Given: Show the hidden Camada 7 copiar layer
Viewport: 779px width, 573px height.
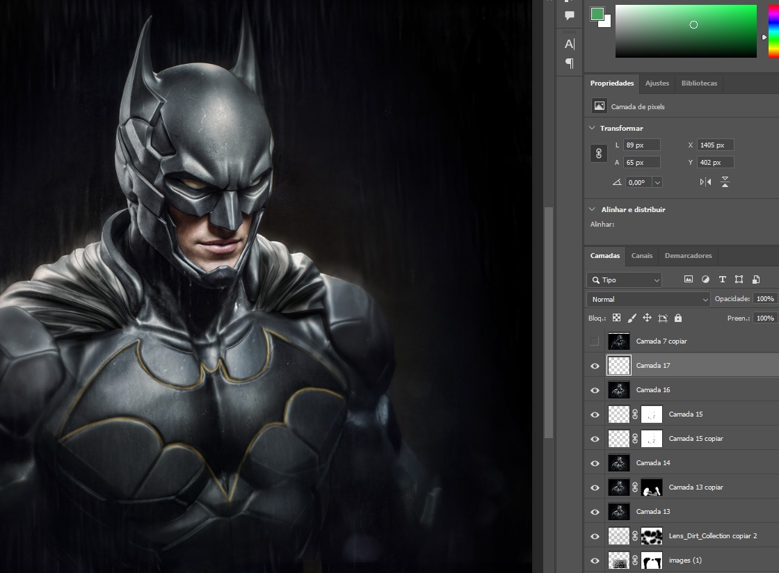Looking at the screenshot, I should [595, 341].
